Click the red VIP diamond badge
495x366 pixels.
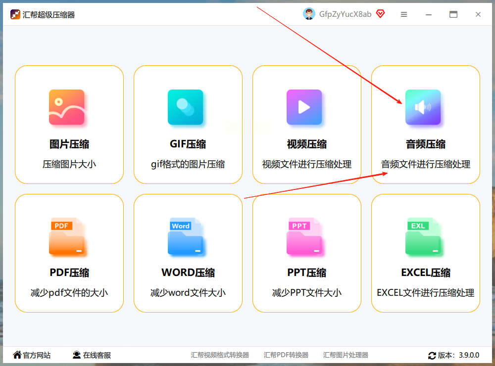pyautogui.click(x=380, y=14)
